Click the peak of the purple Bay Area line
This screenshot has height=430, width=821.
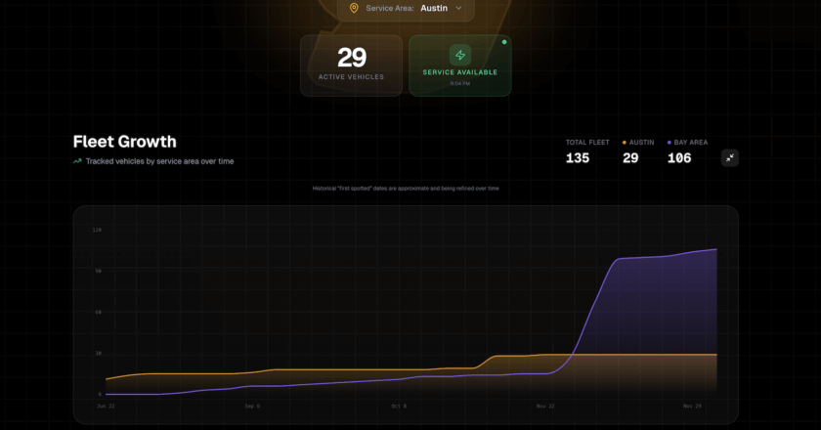point(715,249)
